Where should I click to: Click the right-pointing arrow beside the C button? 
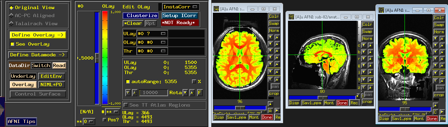pos(442,112)
